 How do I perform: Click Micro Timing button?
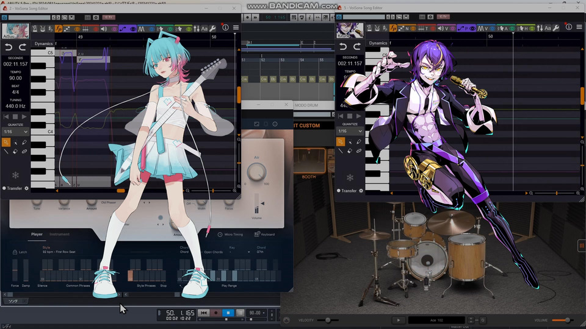click(x=230, y=234)
